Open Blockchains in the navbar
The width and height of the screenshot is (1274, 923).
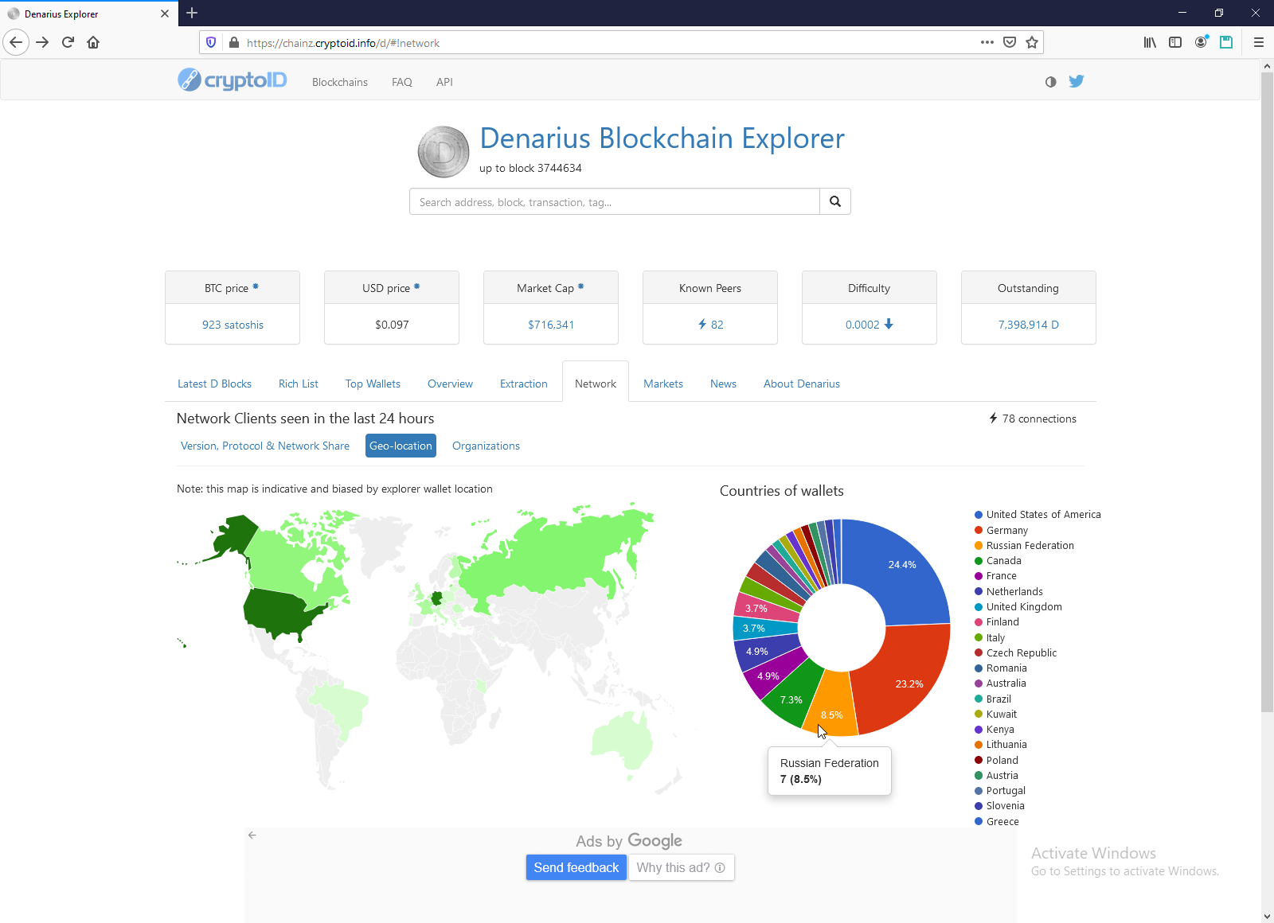tap(340, 82)
